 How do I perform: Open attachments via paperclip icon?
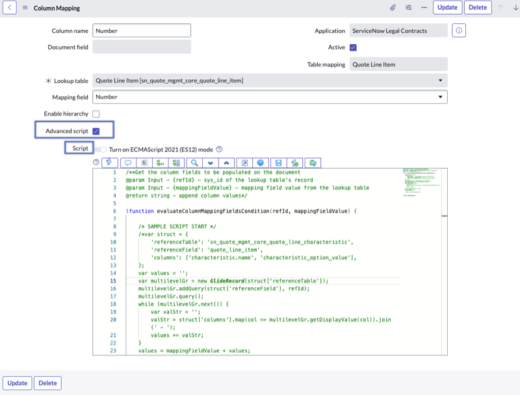click(393, 7)
